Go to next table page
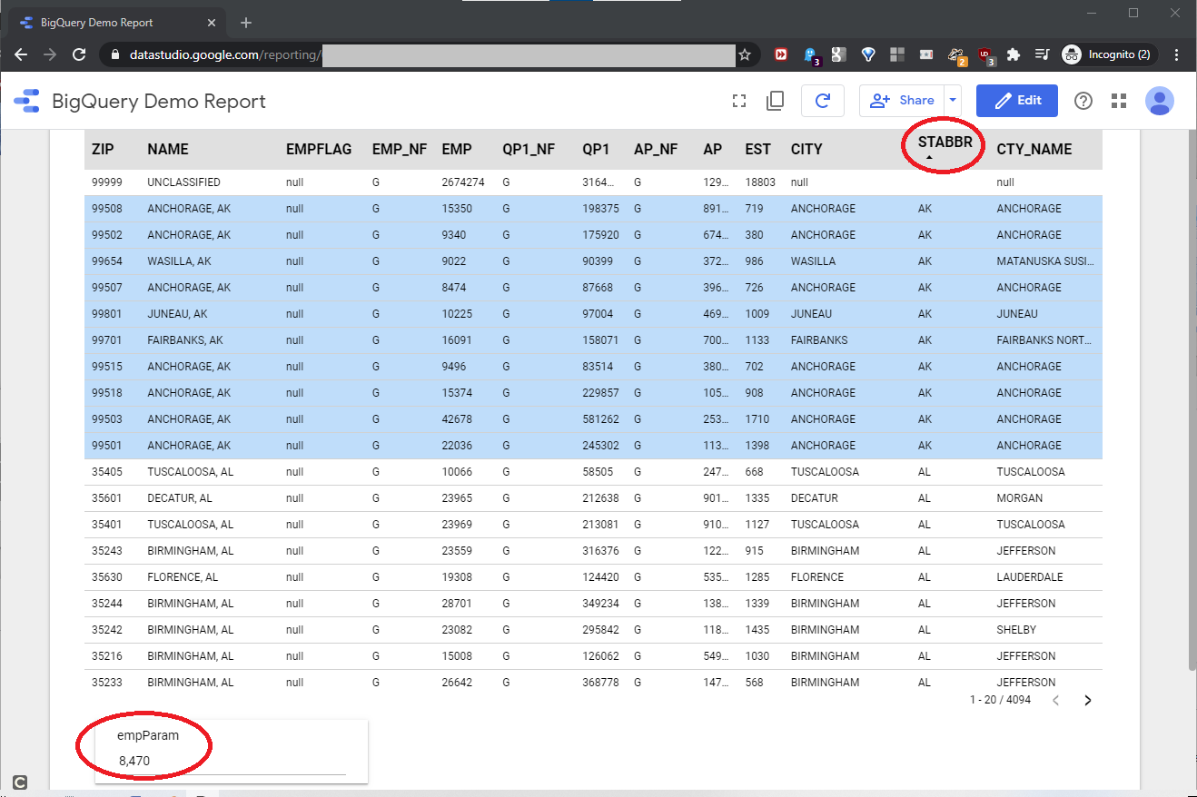Viewport: 1197px width, 797px height. 1088,700
